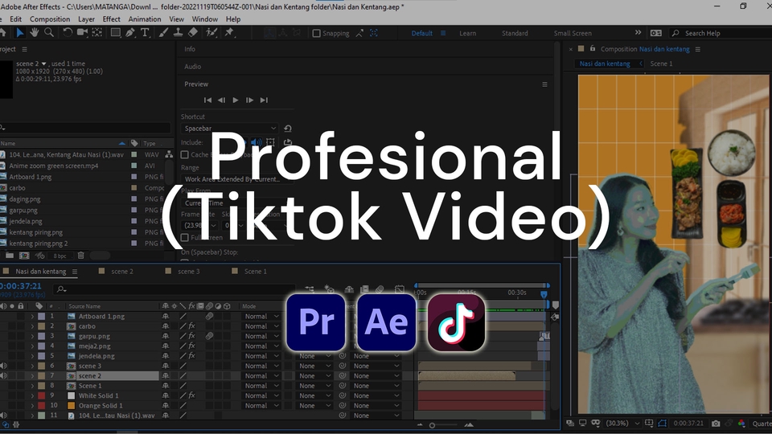The width and height of the screenshot is (772, 434).
Task: Switch to the scene 3 timeline tab
Action: click(x=188, y=272)
